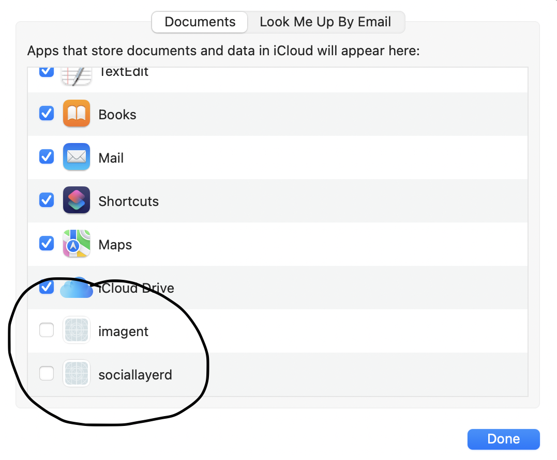The width and height of the screenshot is (557, 460).
Task: Click the Shortcuts app icon
Action: pos(77,200)
